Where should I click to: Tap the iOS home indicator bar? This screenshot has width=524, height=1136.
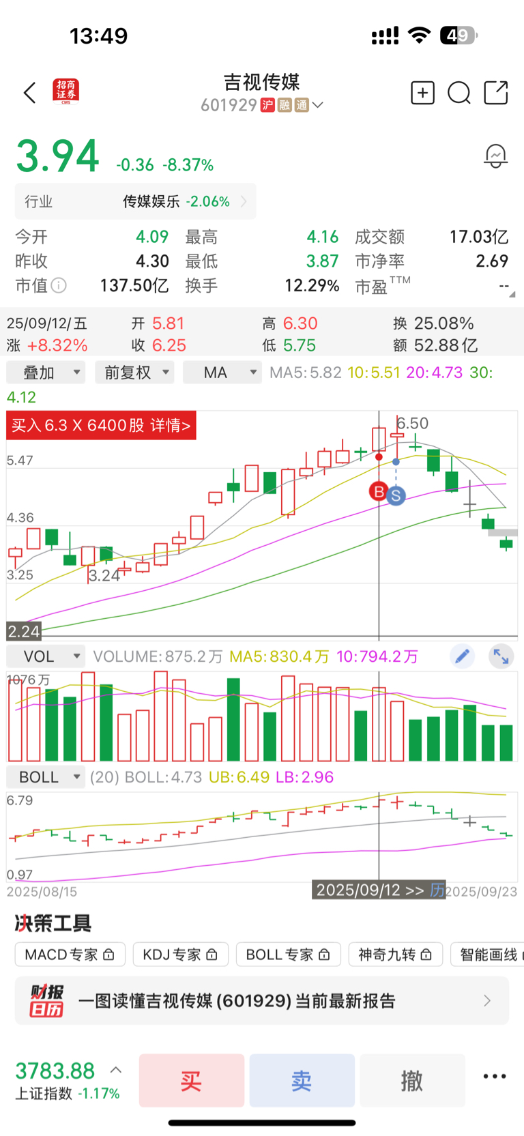(x=262, y=1122)
